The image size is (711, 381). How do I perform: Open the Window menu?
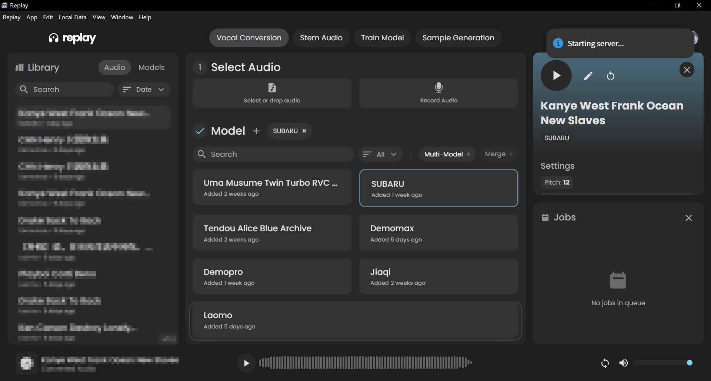coord(122,17)
